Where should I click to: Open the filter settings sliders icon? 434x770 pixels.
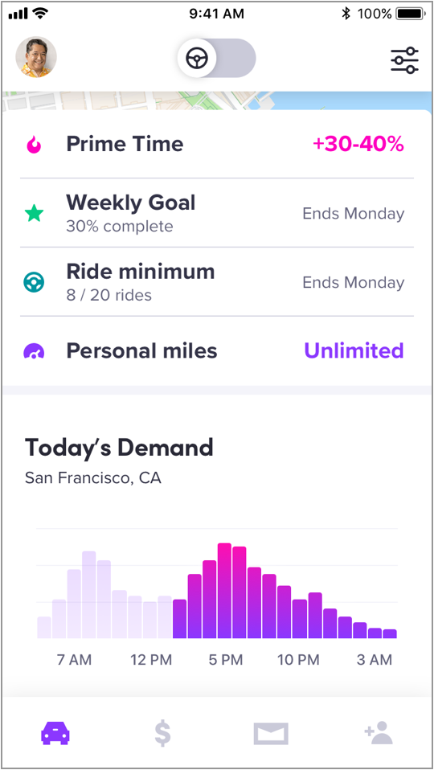404,61
